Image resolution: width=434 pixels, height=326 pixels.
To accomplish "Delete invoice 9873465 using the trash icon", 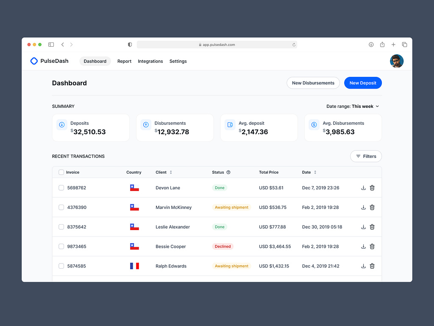I will (372, 246).
